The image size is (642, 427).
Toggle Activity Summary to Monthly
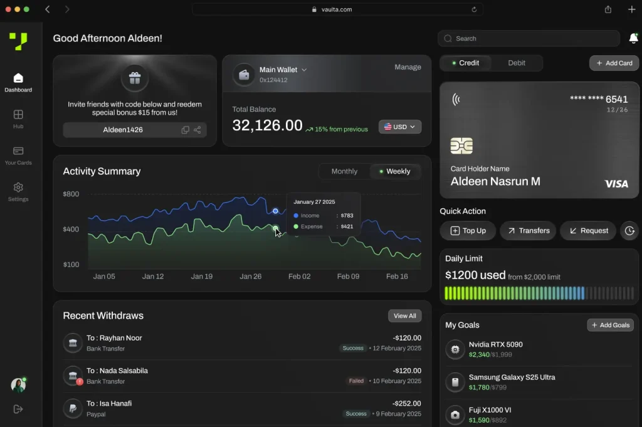344,171
